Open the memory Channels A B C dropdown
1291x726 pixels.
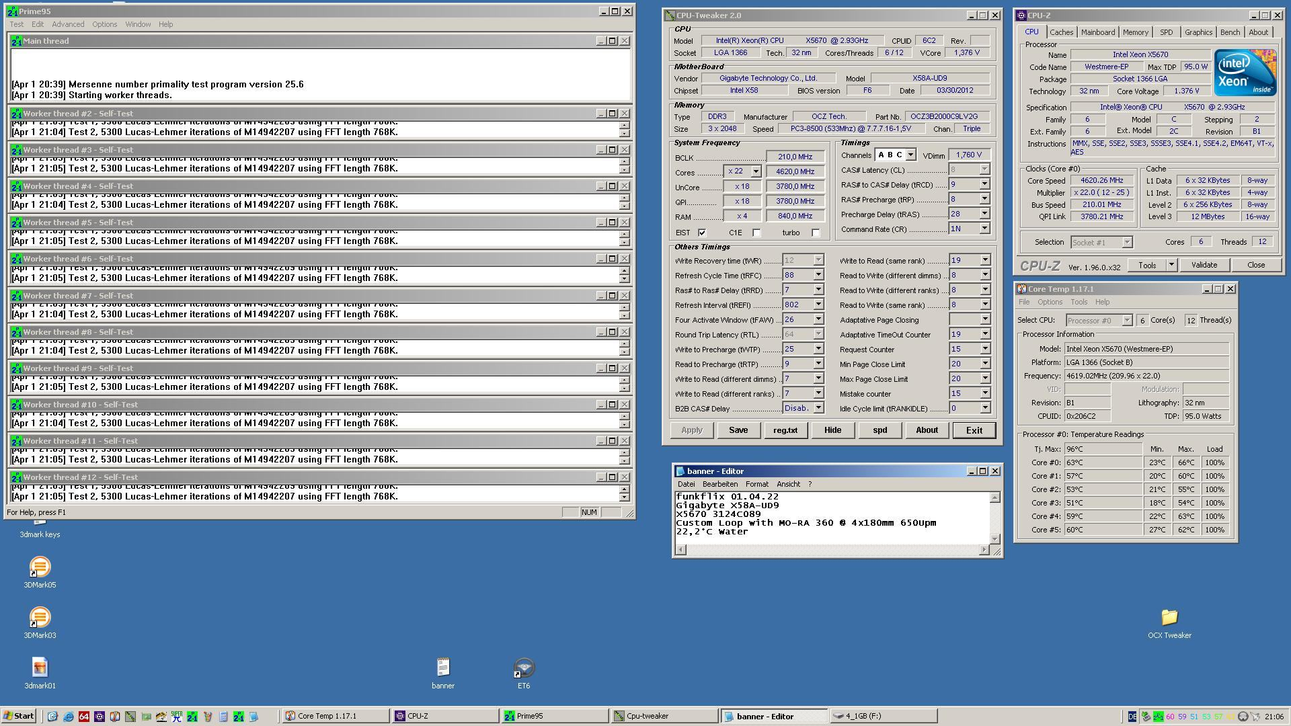(x=910, y=155)
